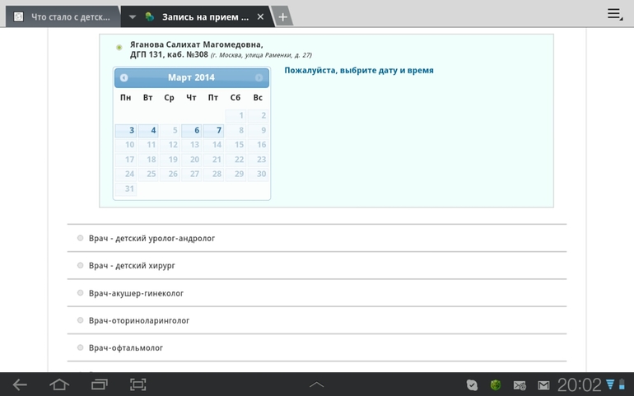Tap the screenshot capture icon
634x396 pixels.
click(138, 384)
